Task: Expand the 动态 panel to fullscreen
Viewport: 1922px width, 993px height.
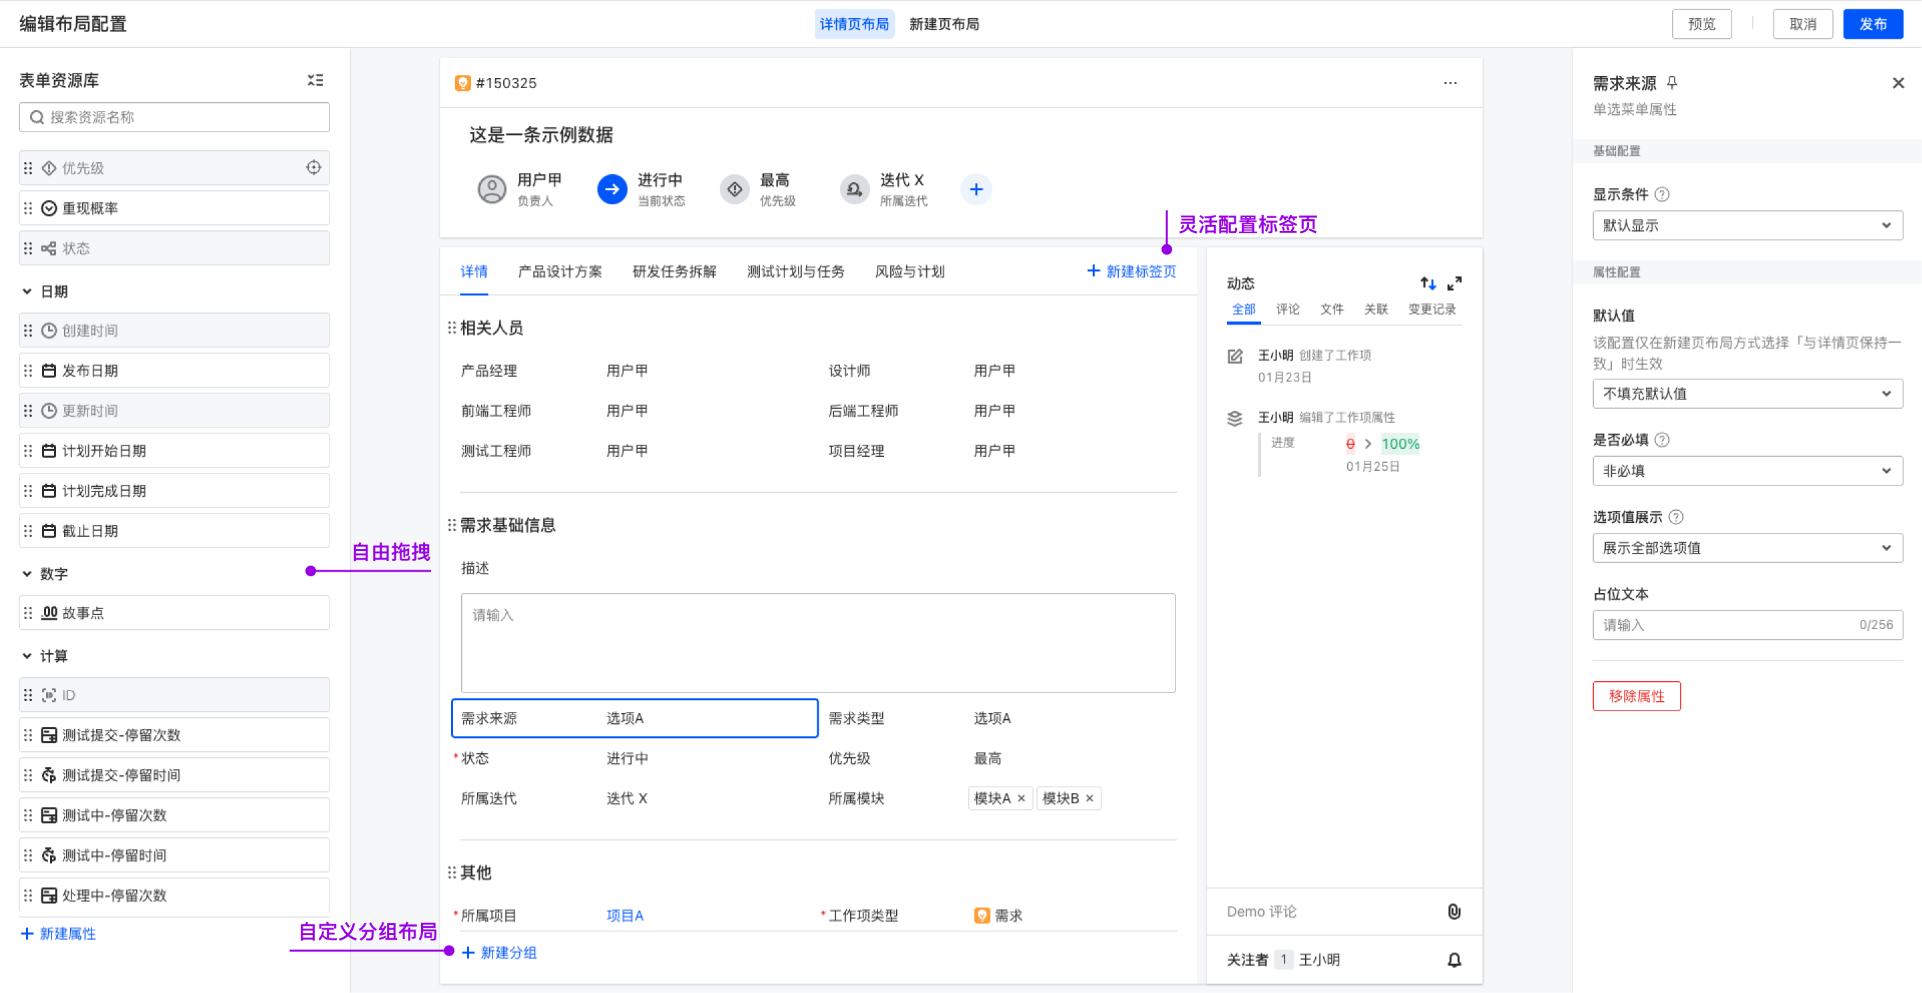Action: (1454, 283)
